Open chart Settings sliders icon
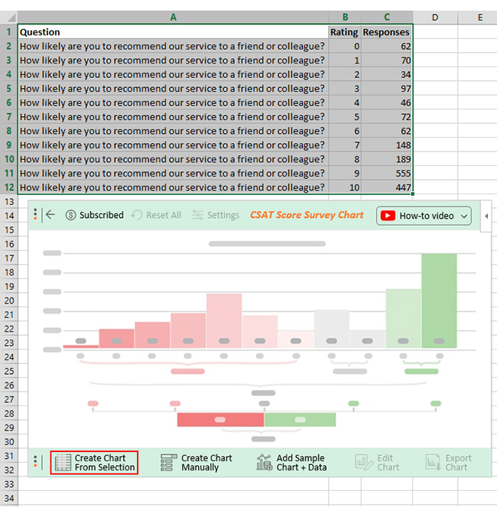Image resolution: width=497 pixels, height=517 pixels. point(197,215)
